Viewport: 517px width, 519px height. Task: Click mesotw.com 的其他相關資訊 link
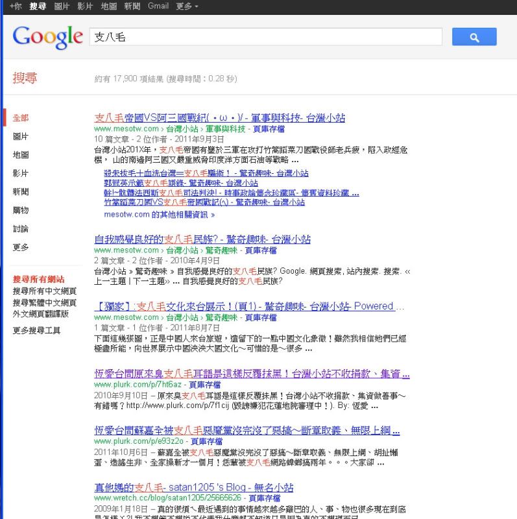[x=159, y=215]
